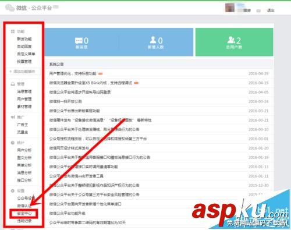Click the new followers person icon
Screen dimensions: 291x230
pos(153,40)
